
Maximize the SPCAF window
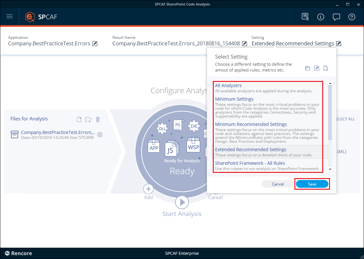tap(348, 4)
